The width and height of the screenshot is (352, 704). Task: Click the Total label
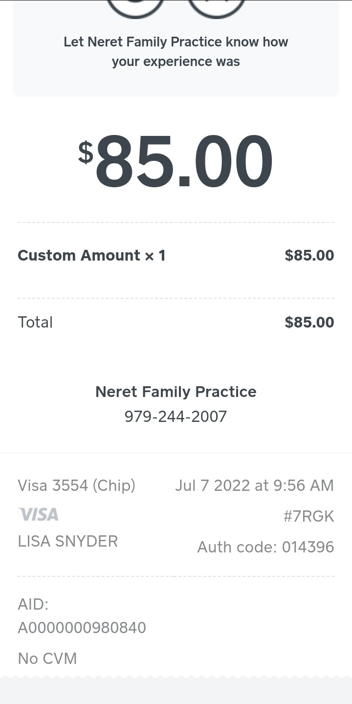coord(35,322)
